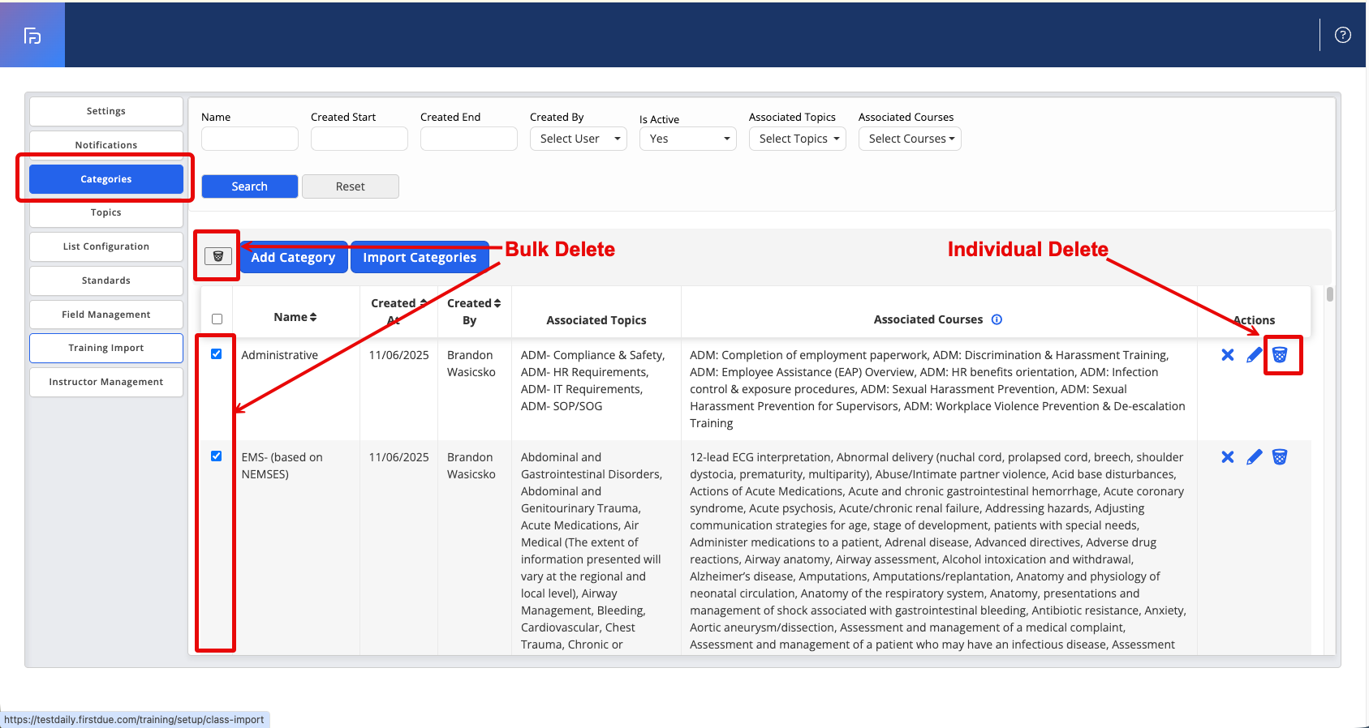The image size is (1369, 728).
Task: Click Brandon Wasicsko in the EMS row
Action: [471, 465]
